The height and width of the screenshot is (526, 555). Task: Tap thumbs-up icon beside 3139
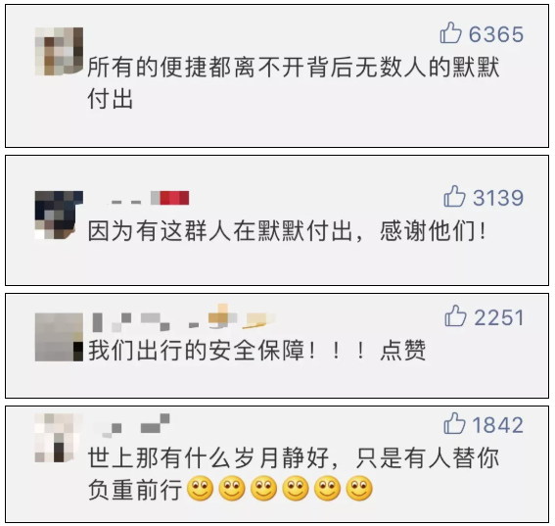454,196
